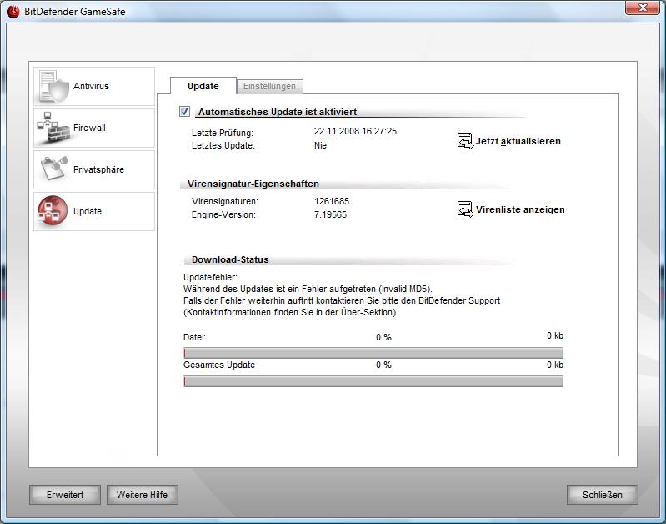Click the Gesamtes Update label

[219, 365]
